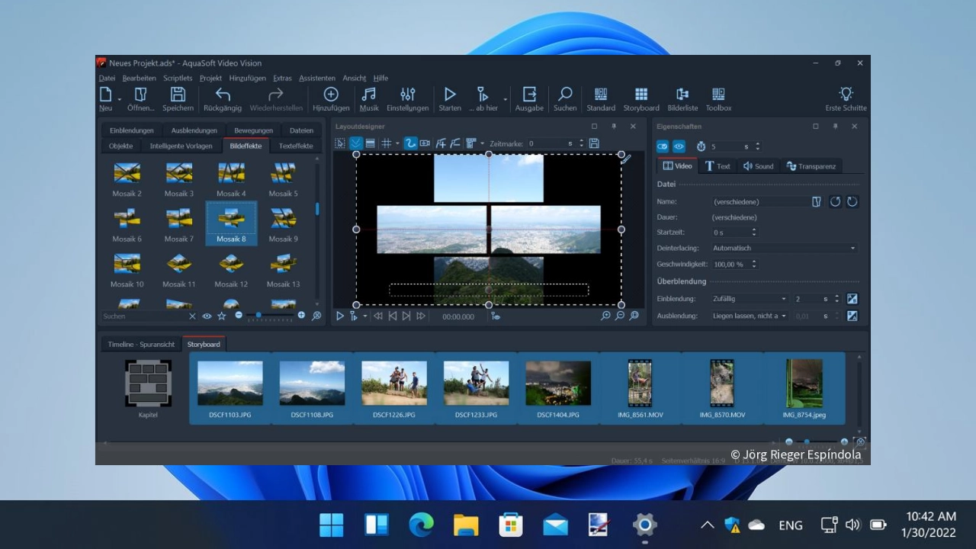Viewport: 976px width, 549px height.
Task: Toggle favorites star in effects search bar
Action: (x=221, y=316)
